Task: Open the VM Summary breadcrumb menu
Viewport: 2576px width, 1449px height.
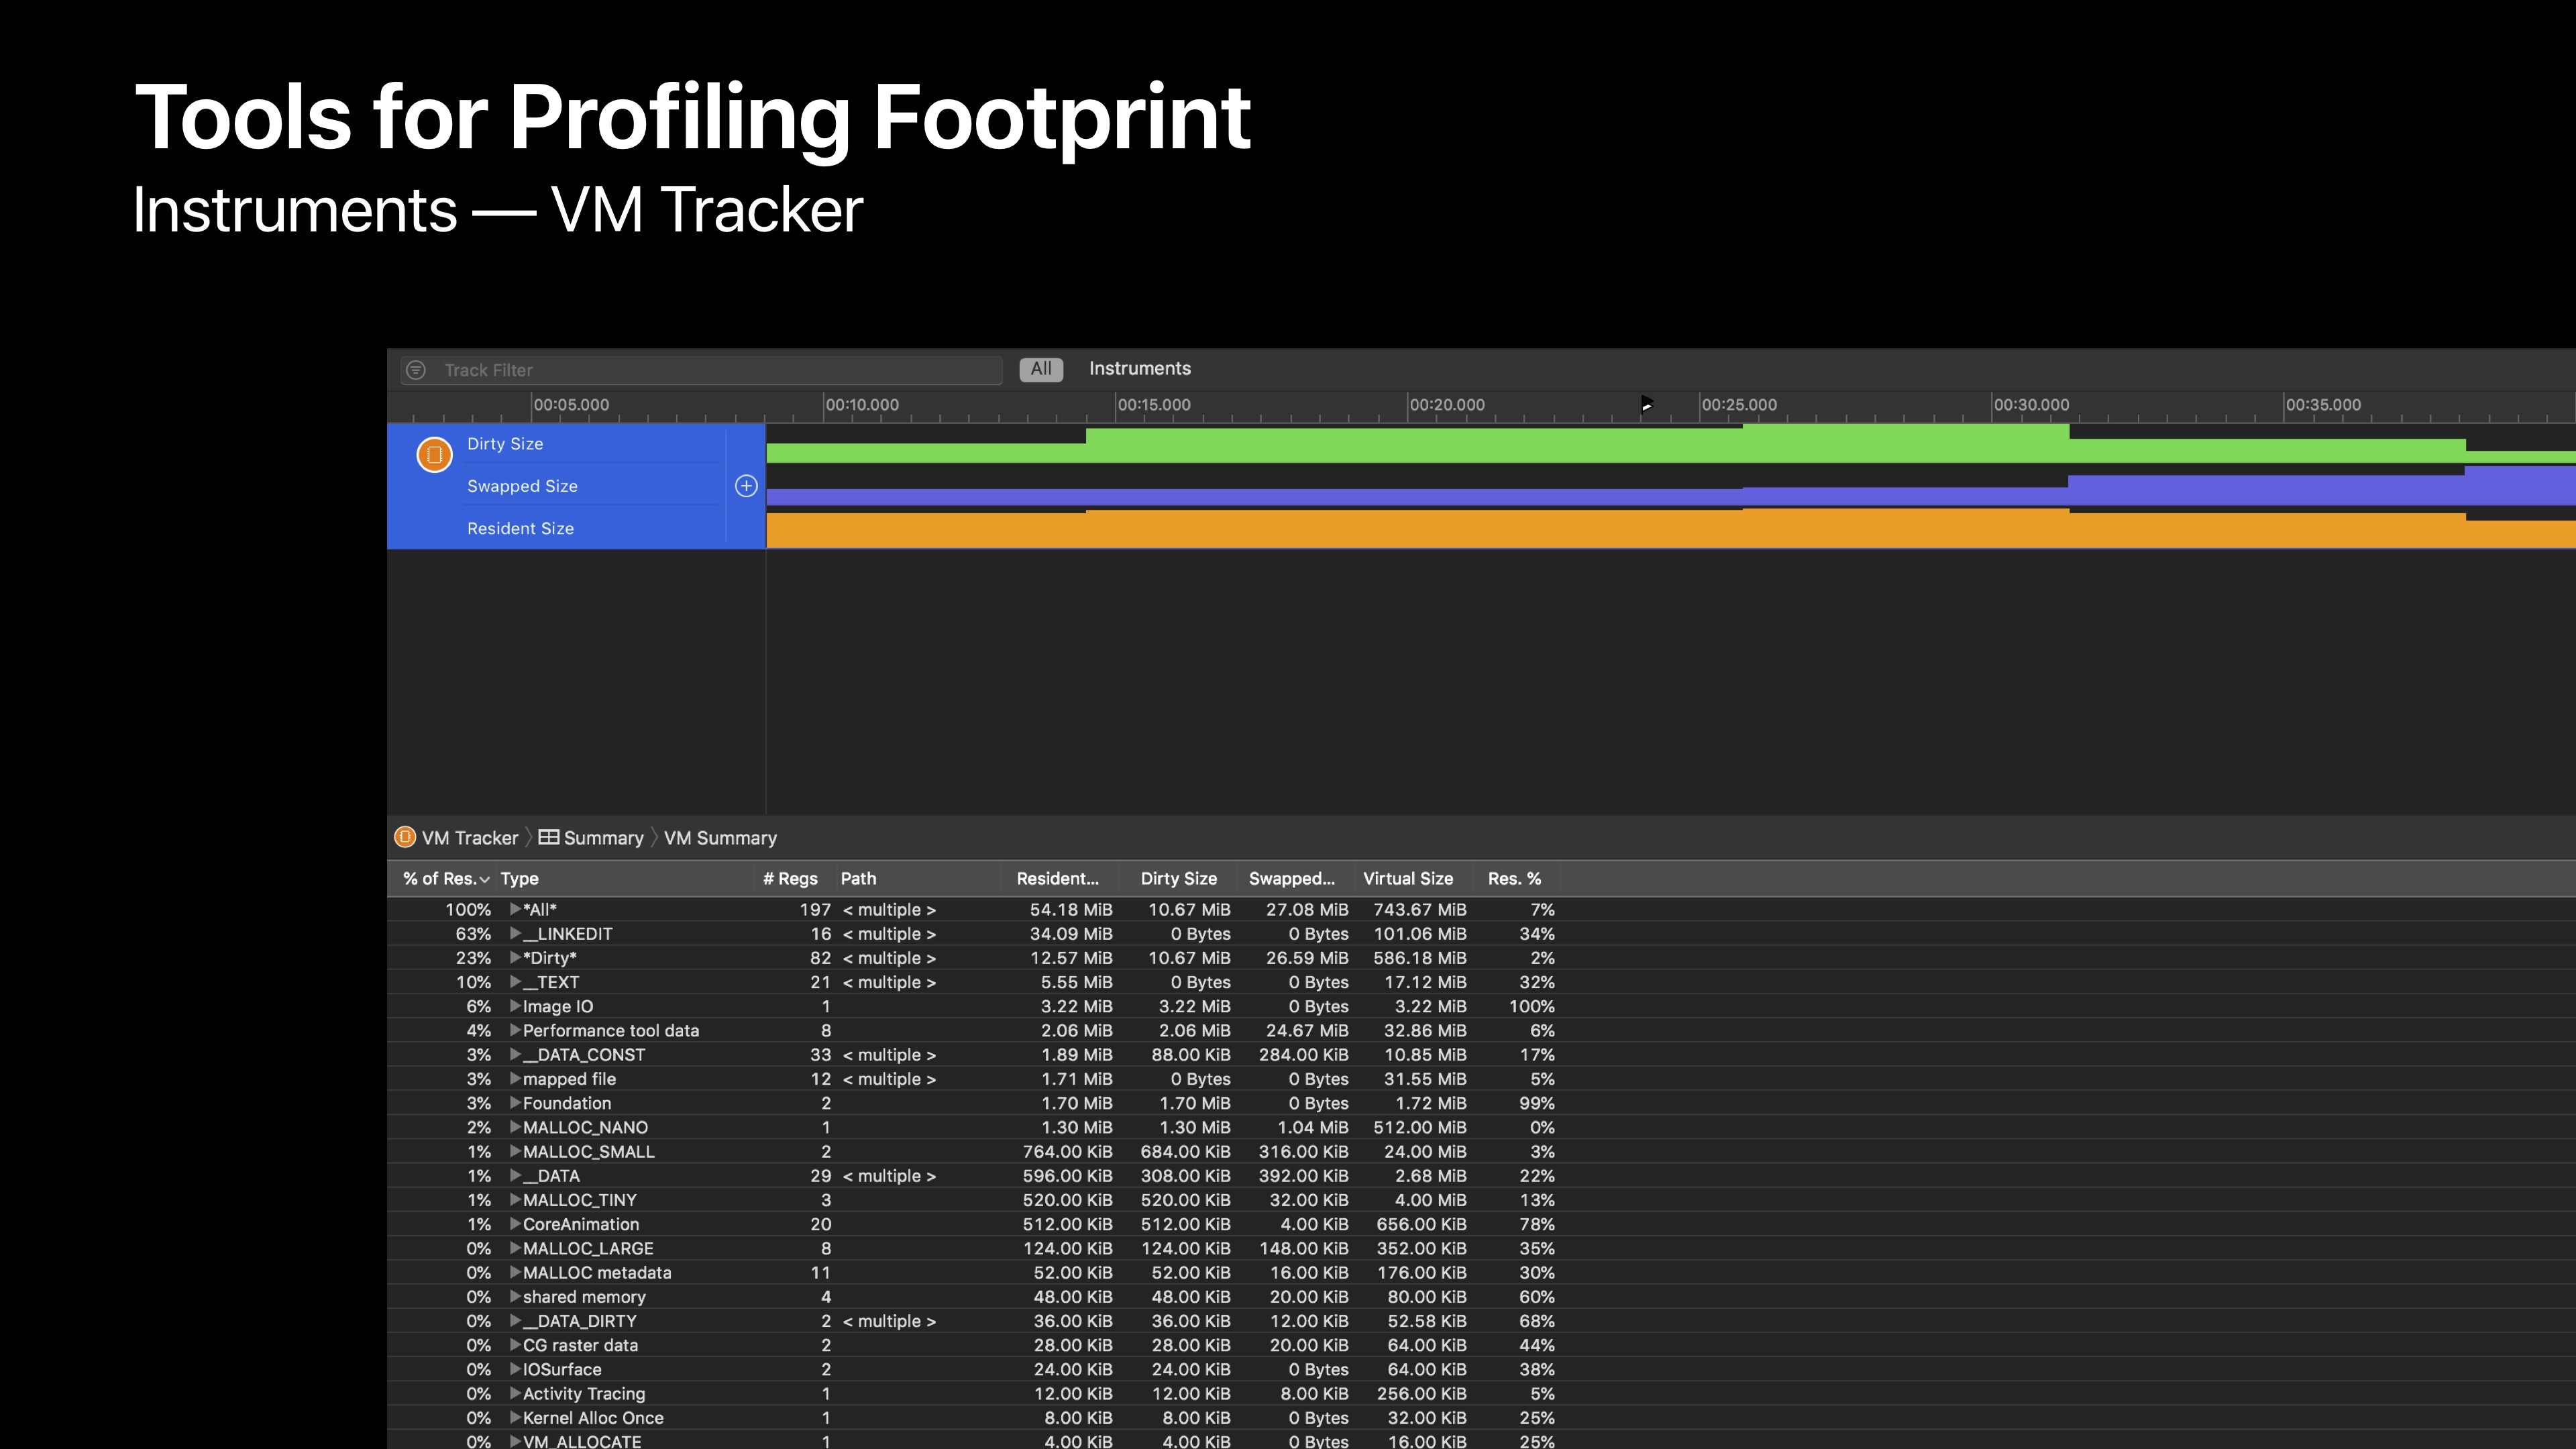Action: pos(720,838)
